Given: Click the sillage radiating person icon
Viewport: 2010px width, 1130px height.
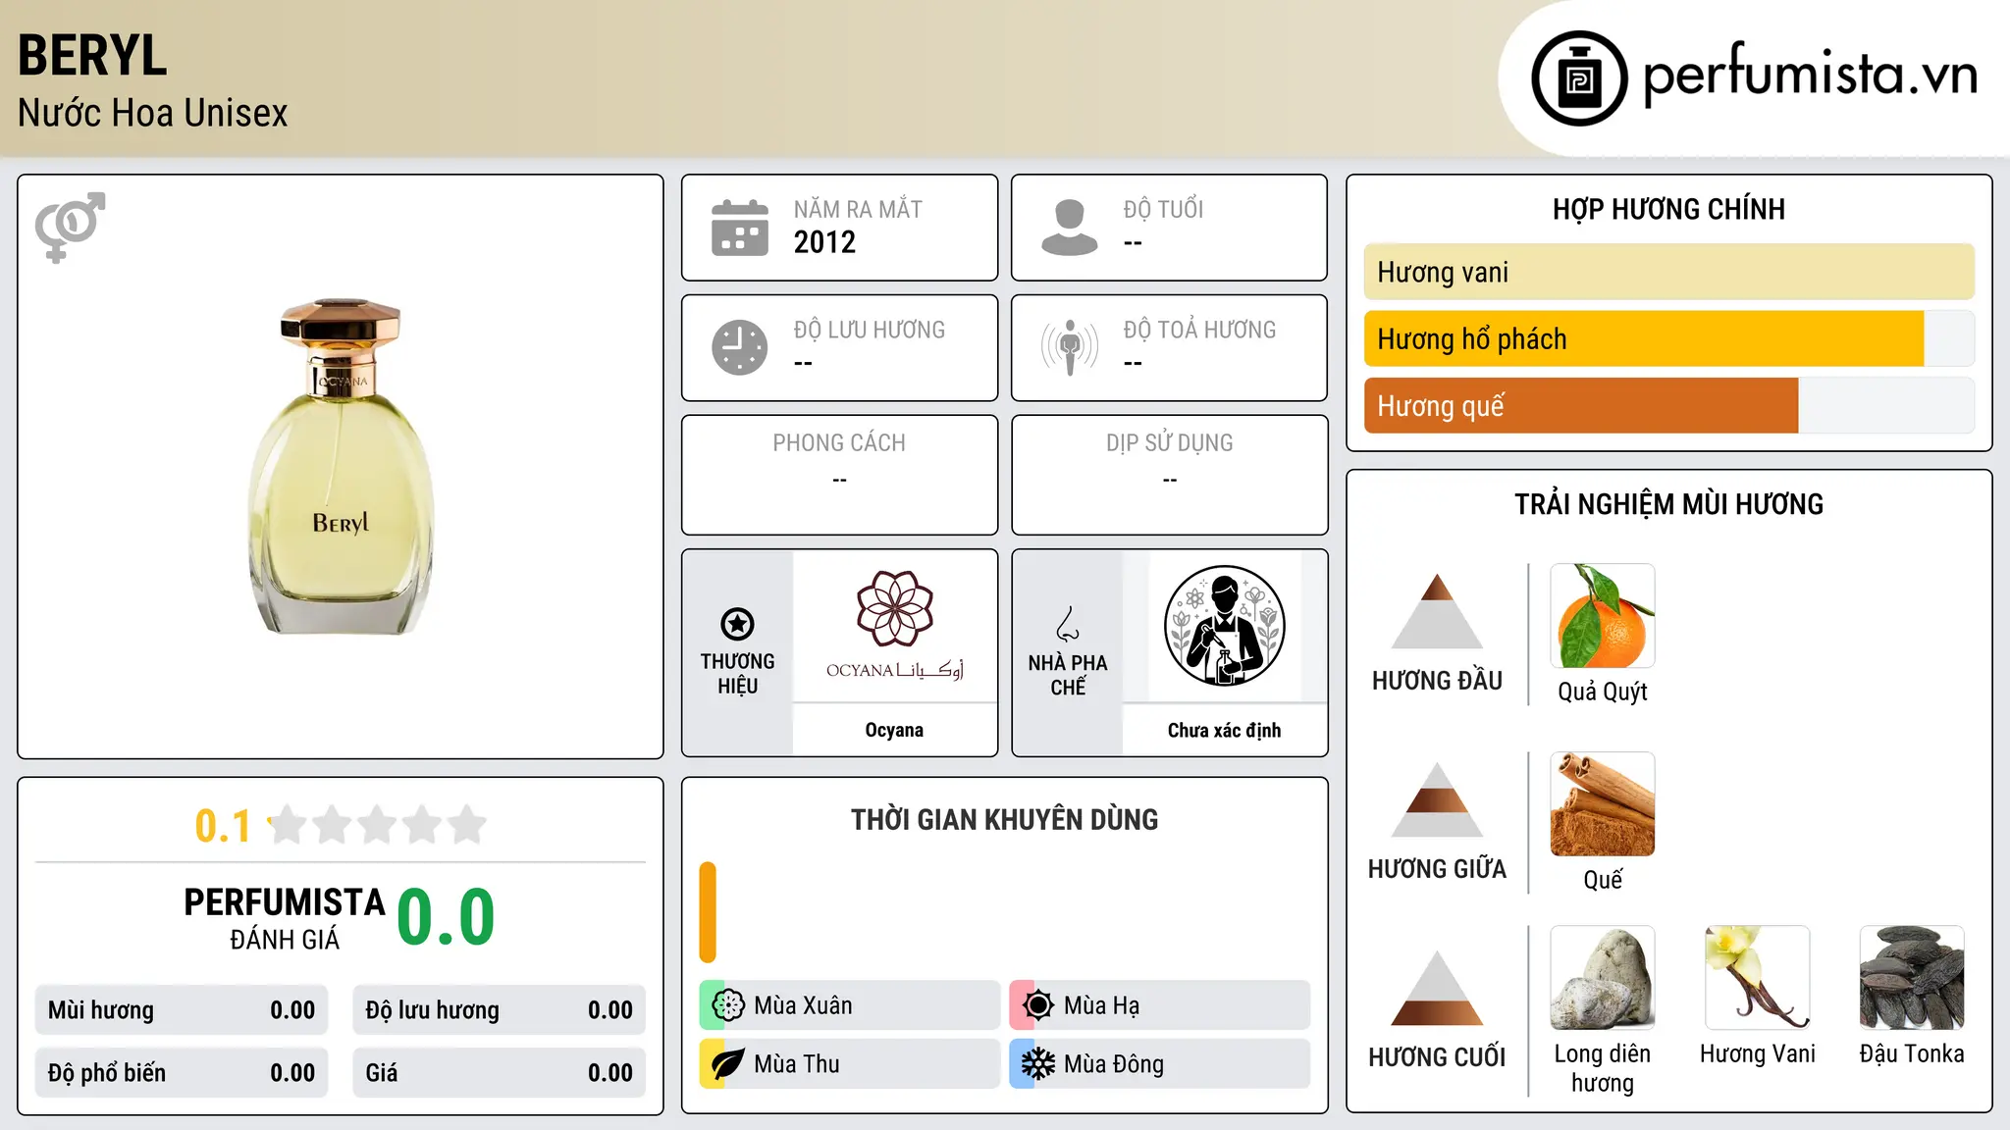Looking at the screenshot, I should pos(1069,347).
